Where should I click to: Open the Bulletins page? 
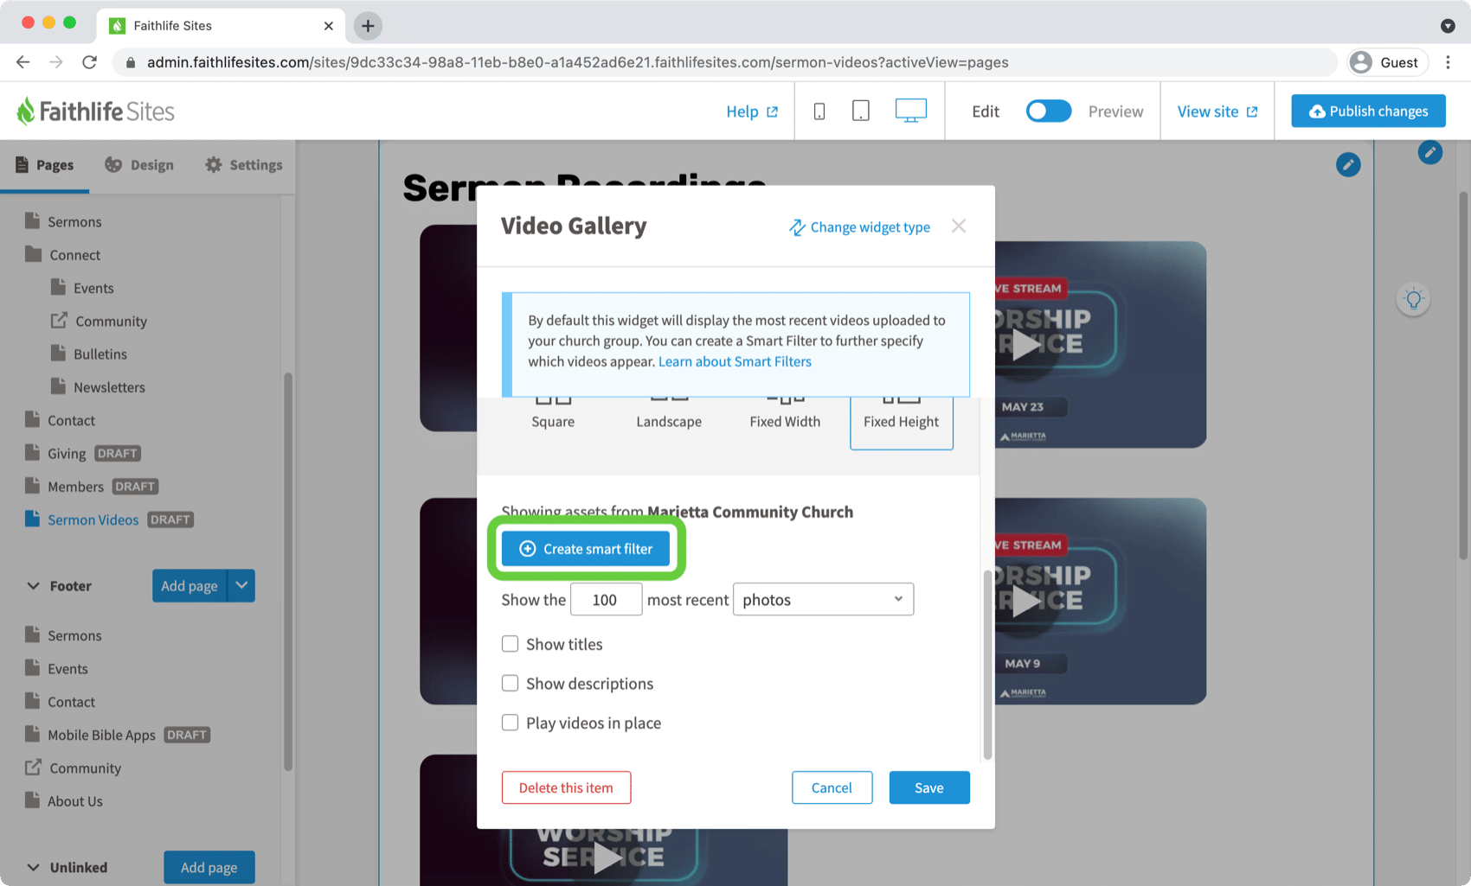89,354
